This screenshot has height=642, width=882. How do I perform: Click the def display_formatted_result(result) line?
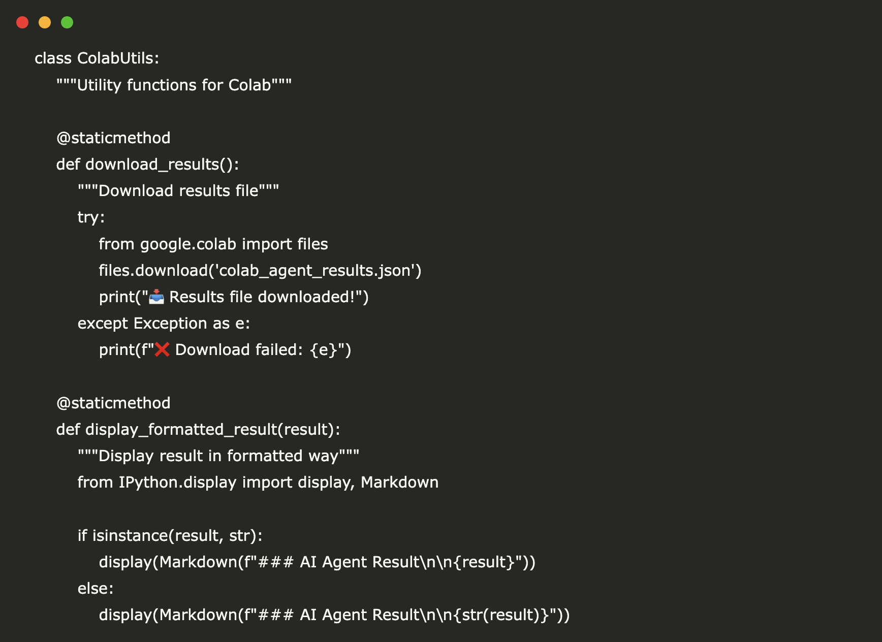point(198,430)
